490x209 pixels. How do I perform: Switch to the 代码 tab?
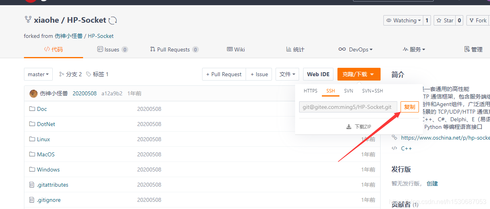[54, 49]
